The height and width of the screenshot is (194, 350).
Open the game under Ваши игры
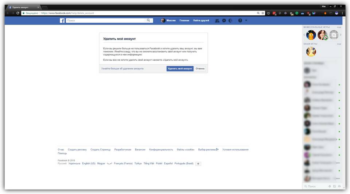point(311,52)
